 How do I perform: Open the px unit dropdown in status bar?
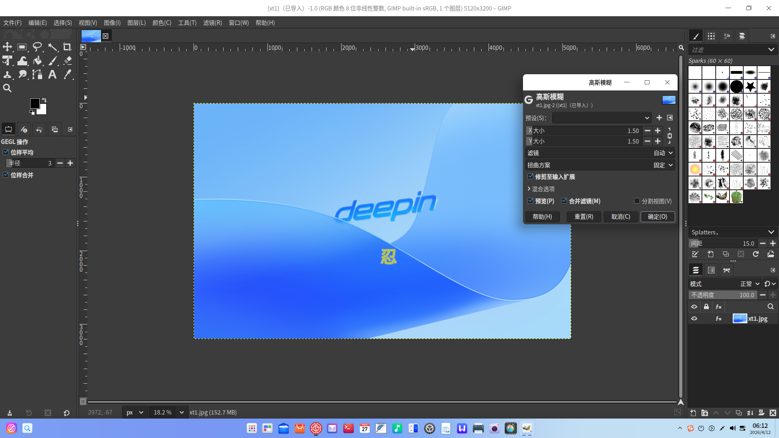135,412
